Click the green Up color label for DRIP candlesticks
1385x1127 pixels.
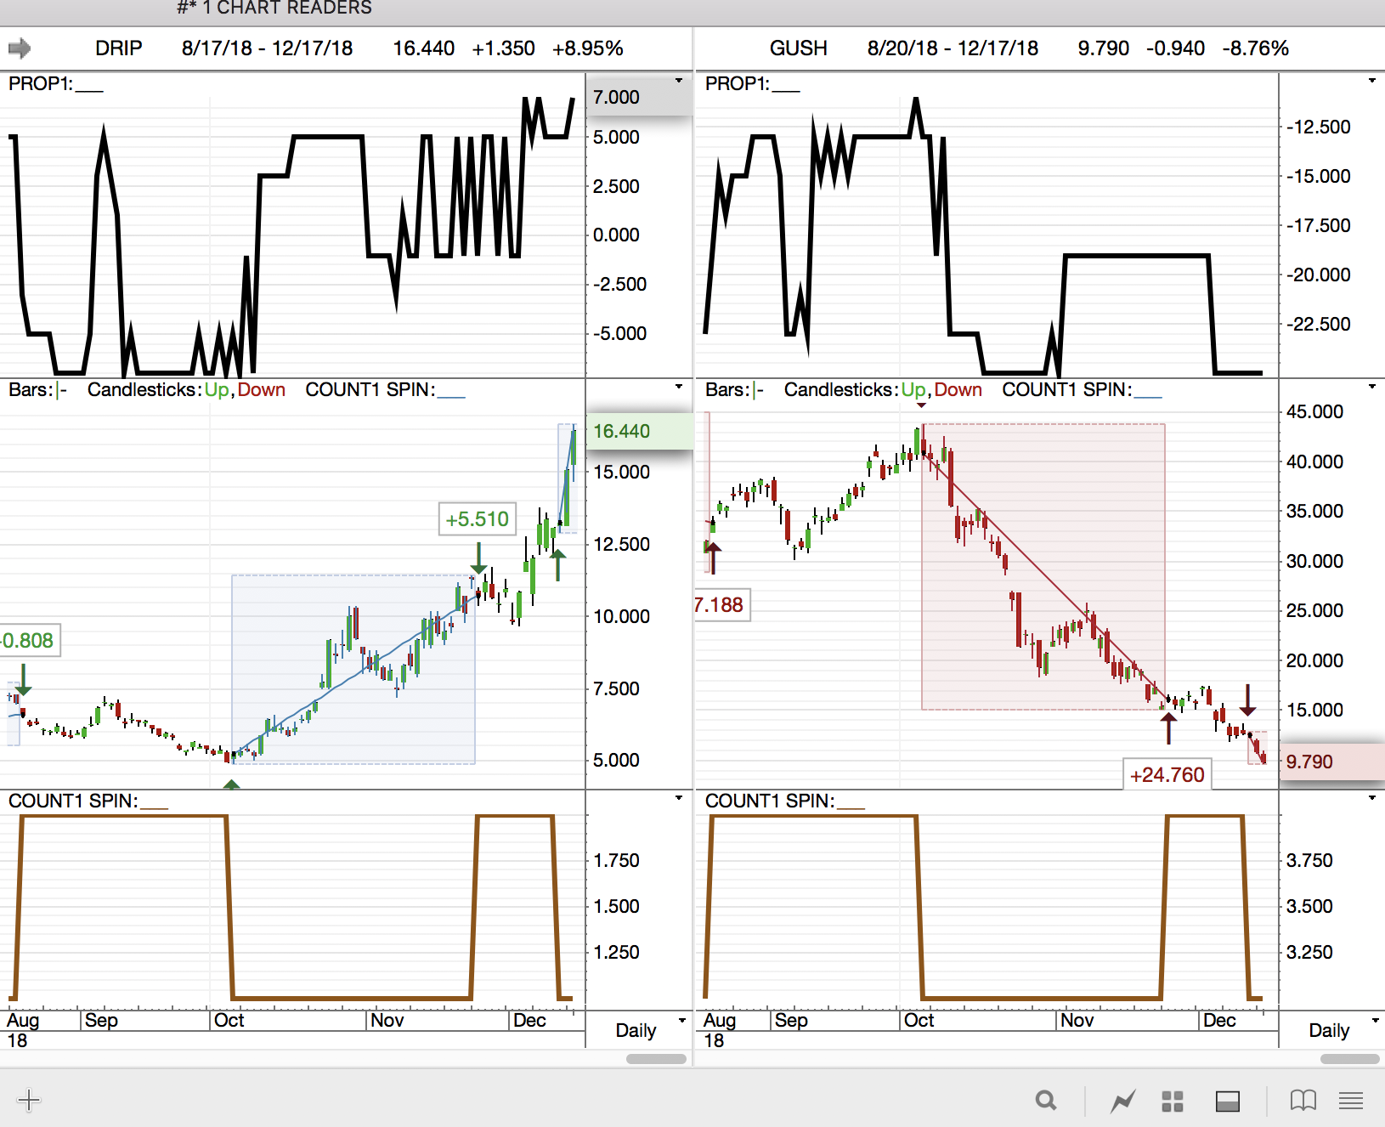pos(217,389)
